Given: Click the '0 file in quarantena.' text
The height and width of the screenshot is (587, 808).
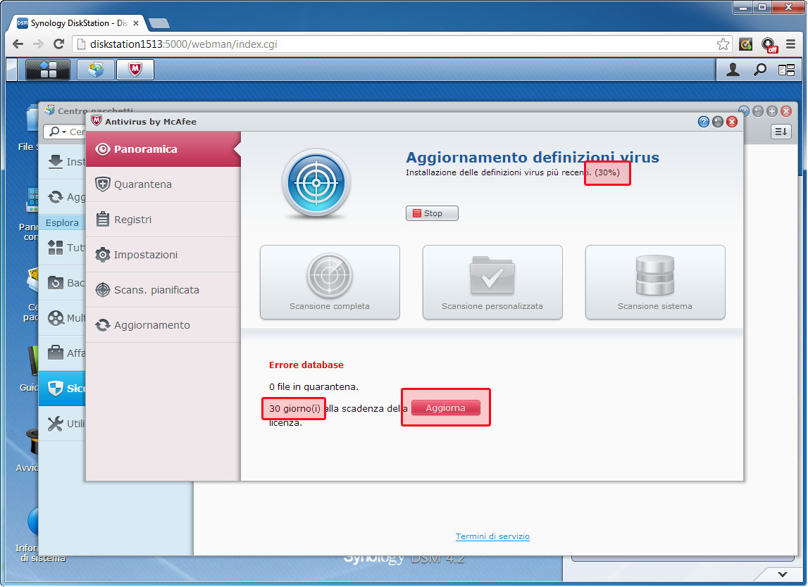Looking at the screenshot, I should [x=313, y=386].
